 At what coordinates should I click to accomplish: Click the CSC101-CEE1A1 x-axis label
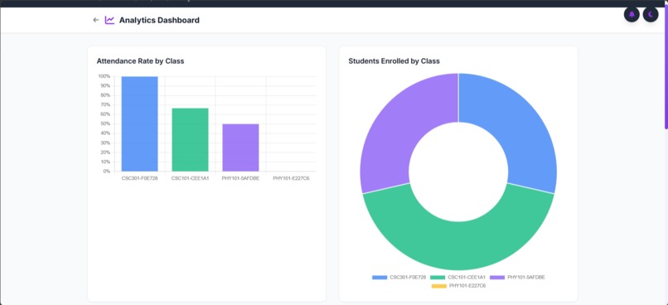(x=190, y=178)
